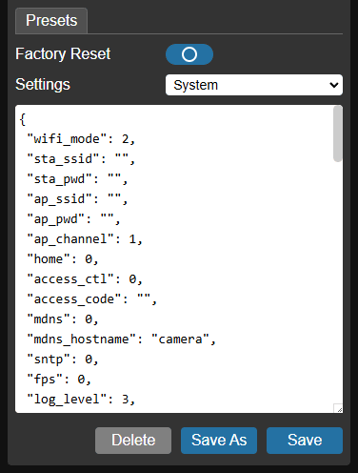Viewport: 358px width, 473px height.
Task: Click the fps setting line
Action: (59, 380)
